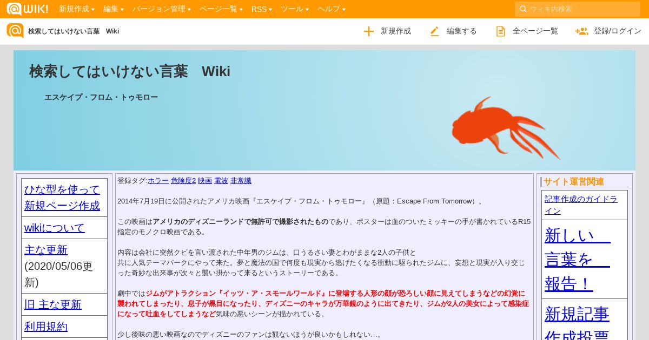Click the サイト運営関連 heading
Viewport: 649px width, 340px height.
pos(574,182)
